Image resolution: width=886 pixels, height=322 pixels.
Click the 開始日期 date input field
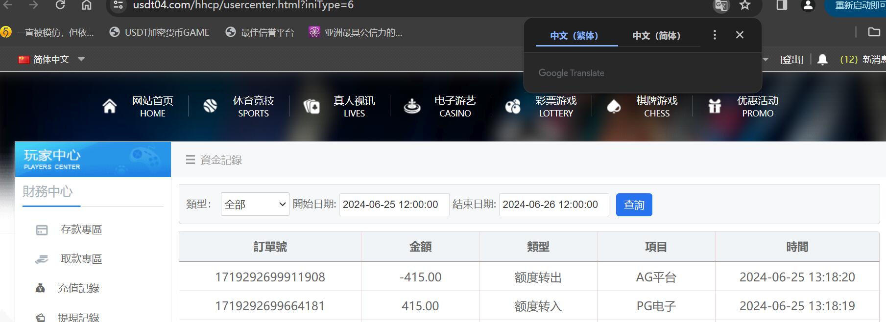click(x=394, y=205)
